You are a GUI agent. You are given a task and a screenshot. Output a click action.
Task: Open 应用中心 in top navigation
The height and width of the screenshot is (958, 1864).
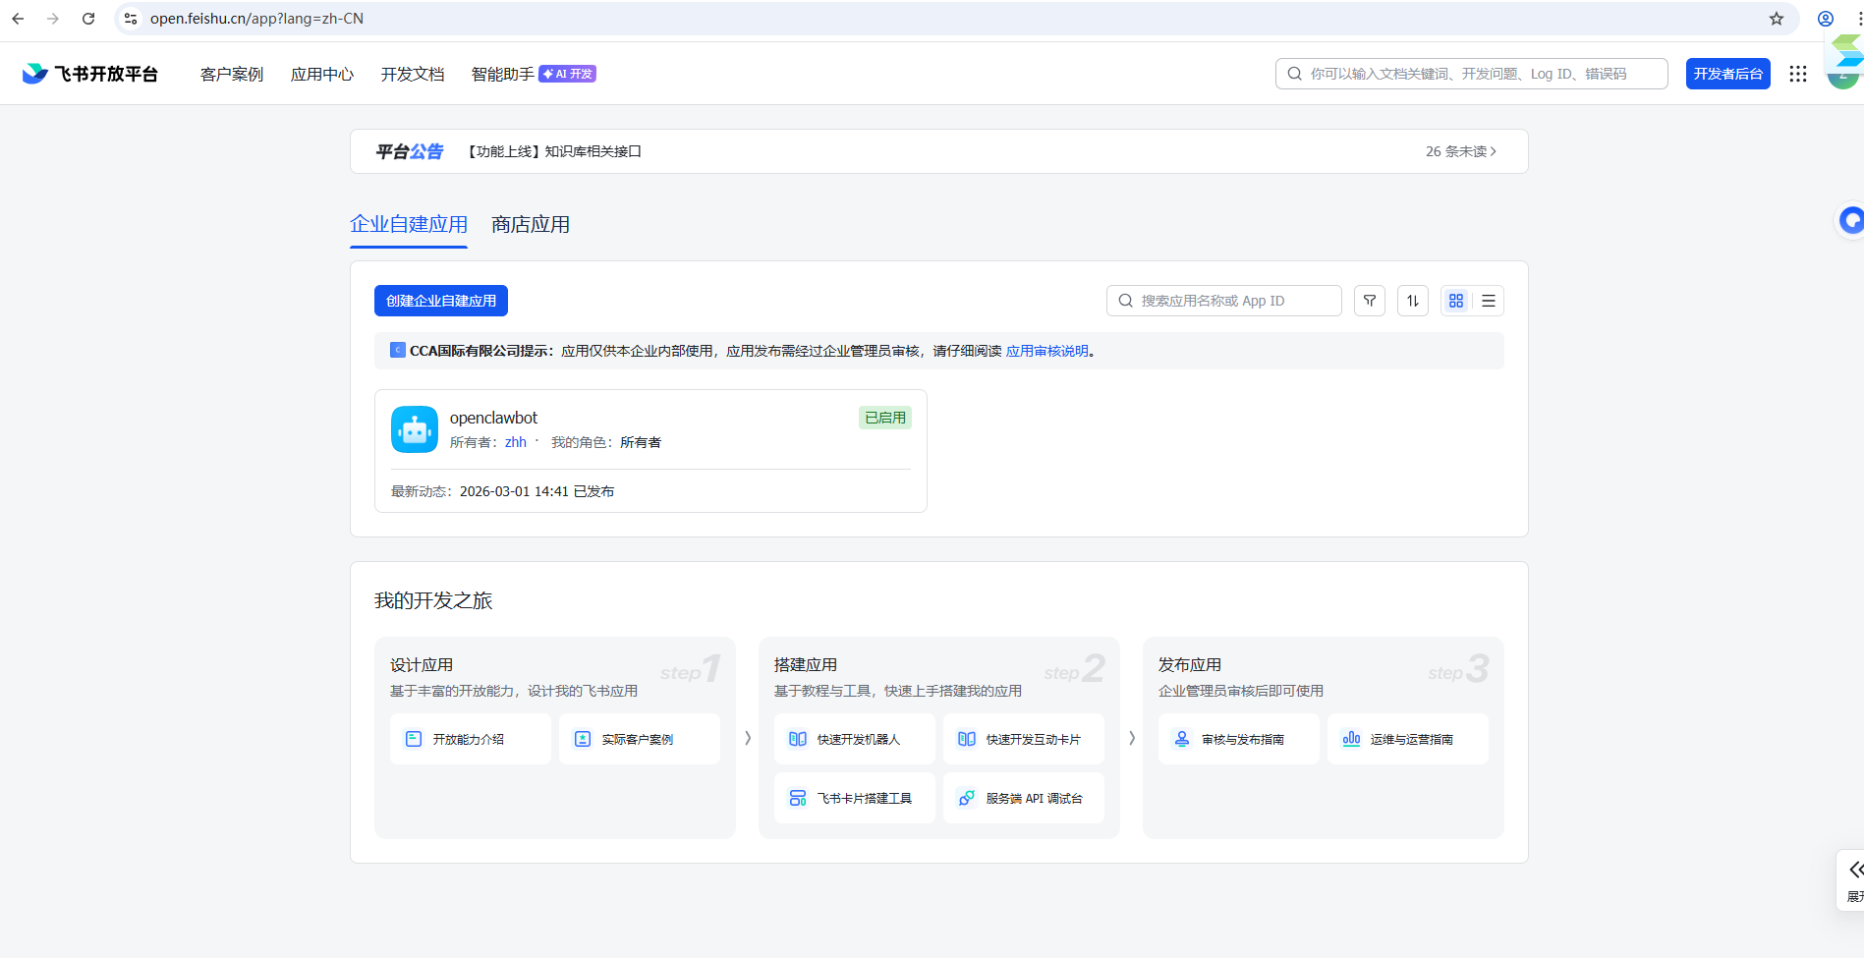322,74
